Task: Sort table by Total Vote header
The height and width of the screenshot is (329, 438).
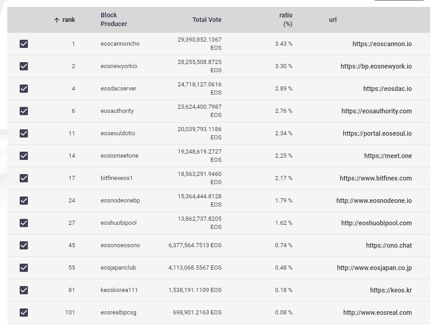Action: (x=207, y=20)
